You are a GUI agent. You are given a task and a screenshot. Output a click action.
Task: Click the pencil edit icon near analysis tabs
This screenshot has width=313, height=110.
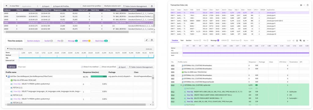point(147,40)
